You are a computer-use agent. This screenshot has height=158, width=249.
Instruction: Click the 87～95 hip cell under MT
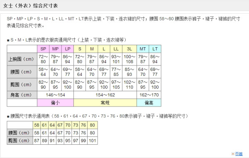(143, 85)
